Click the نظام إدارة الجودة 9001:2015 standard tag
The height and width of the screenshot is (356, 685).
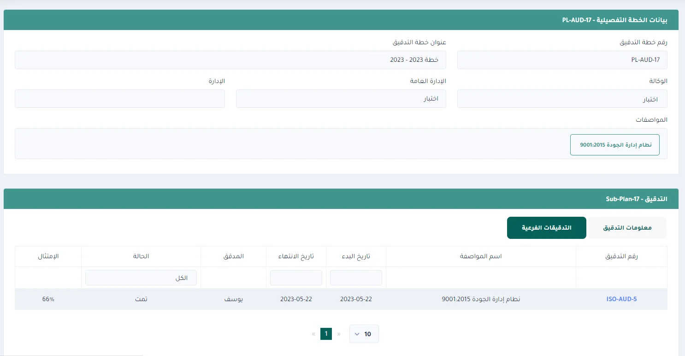(x=614, y=145)
